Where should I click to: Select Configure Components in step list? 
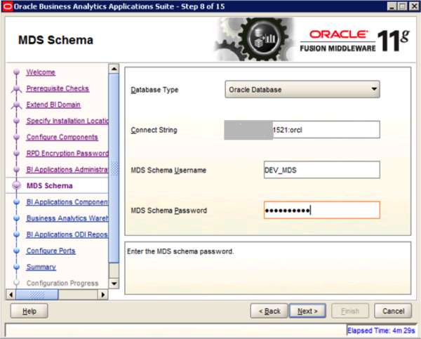coord(62,137)
